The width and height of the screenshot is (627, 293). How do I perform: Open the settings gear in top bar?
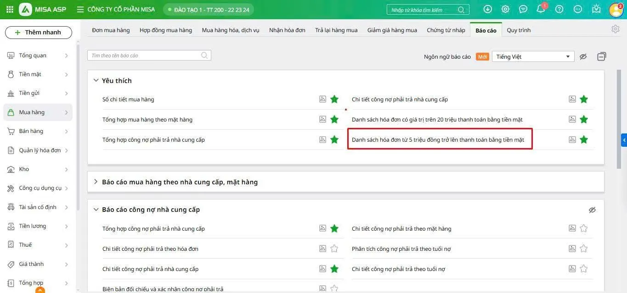point(505,9)
